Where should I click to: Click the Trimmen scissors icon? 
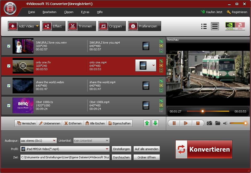point(73,26)
